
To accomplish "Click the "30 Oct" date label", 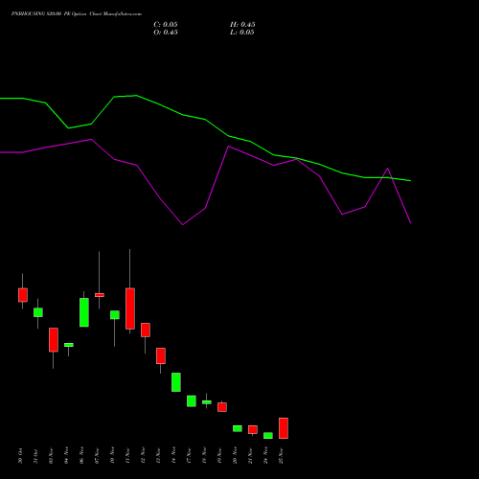I will [20, 456].
